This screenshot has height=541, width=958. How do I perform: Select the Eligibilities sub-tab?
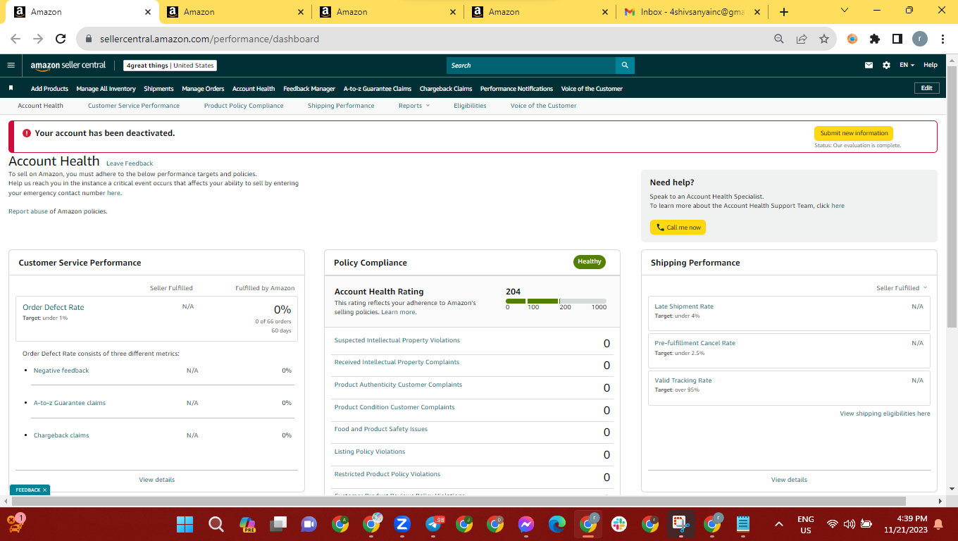pos(470,106)
